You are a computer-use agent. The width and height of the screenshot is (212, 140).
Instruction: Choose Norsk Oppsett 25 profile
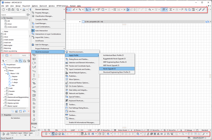click(117, 69)
